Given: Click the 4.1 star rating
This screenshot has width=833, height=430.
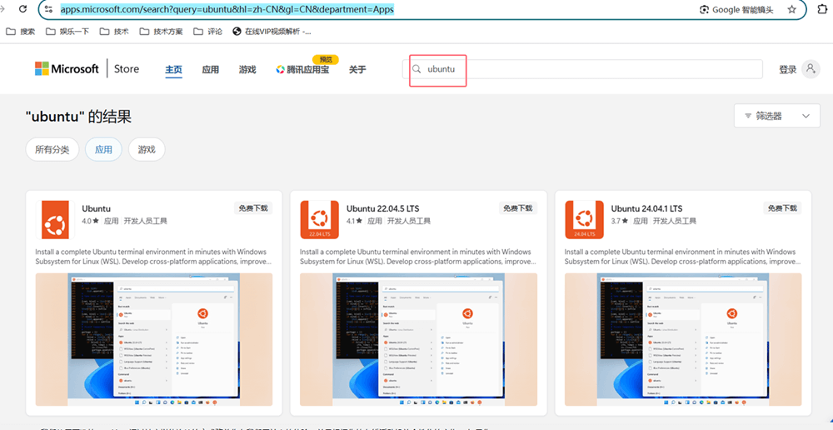Looking at the screenshot, I should pyautogui.click(x=355, y=221).
